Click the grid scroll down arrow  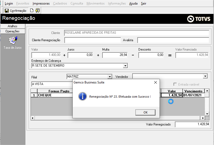[207, 114]
